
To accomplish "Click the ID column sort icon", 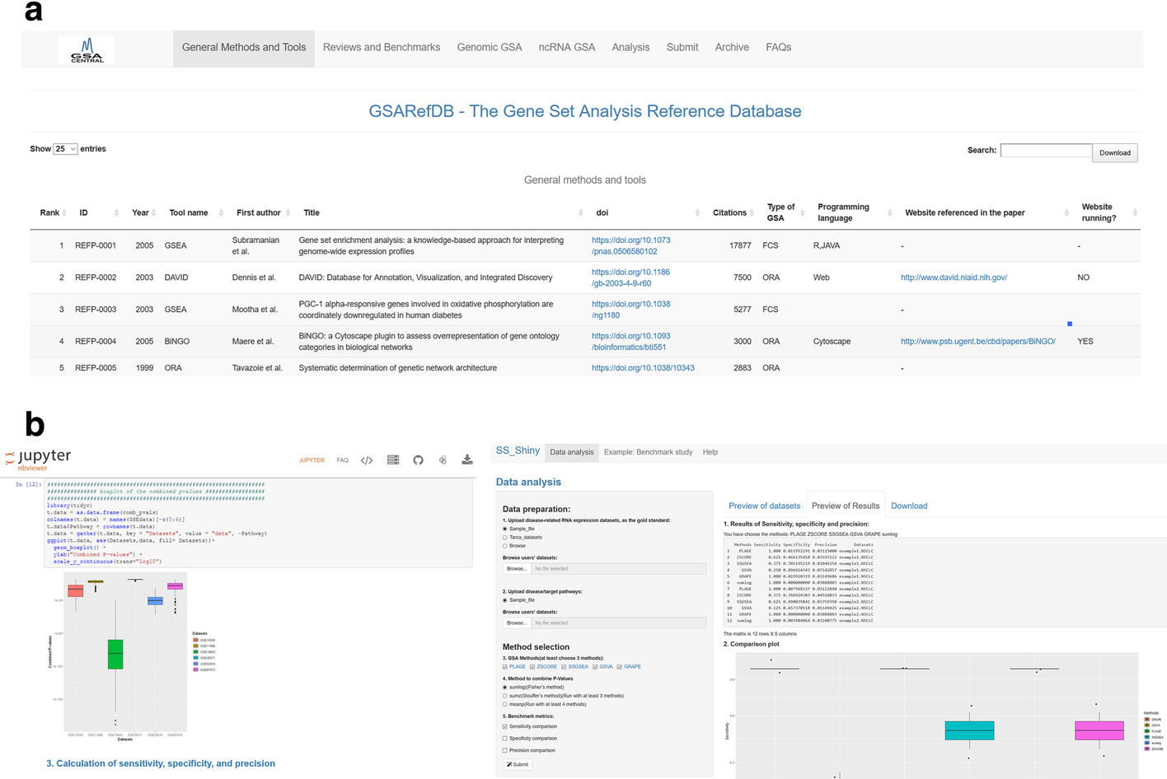I will (116, 212).
